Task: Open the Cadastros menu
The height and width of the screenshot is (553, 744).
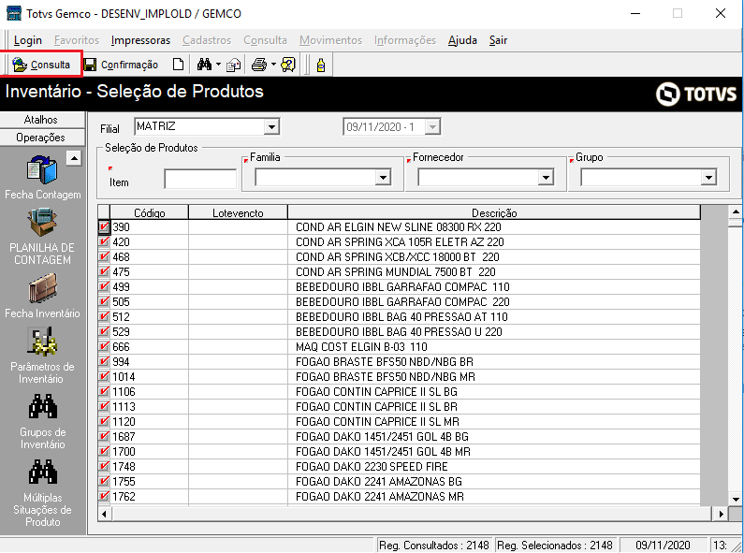Action: 207,40
